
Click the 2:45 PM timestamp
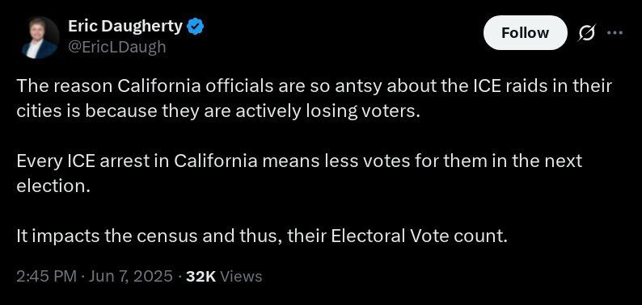46,277
